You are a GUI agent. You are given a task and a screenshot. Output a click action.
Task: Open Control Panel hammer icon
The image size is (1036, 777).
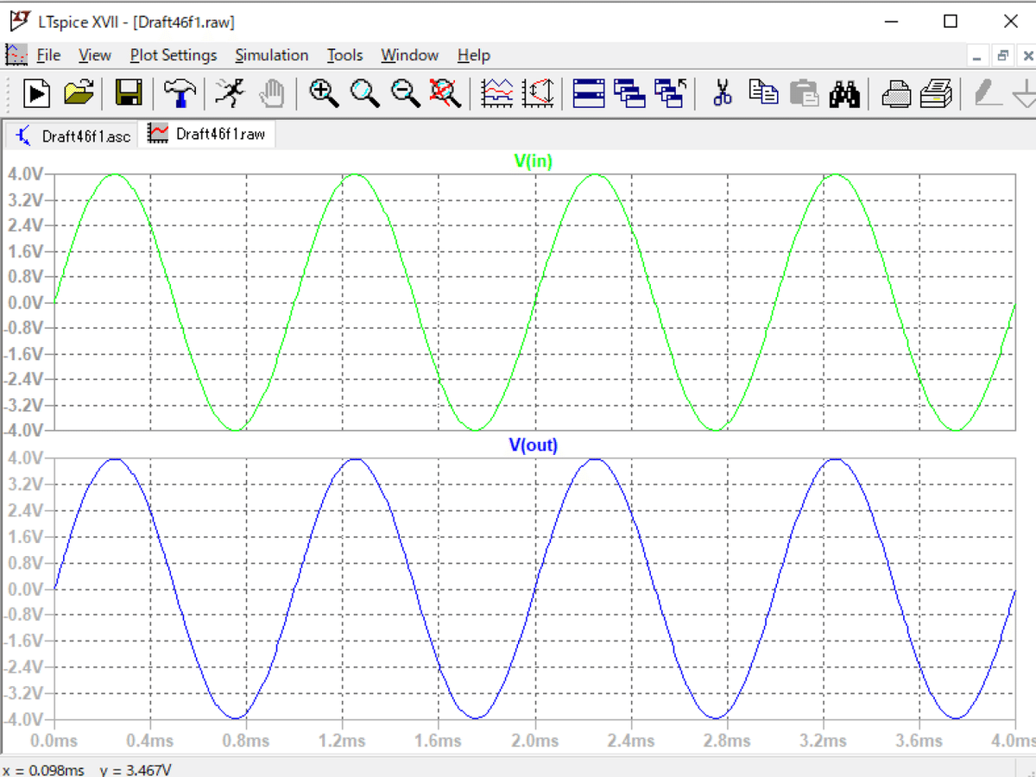(x=180, y=92)
